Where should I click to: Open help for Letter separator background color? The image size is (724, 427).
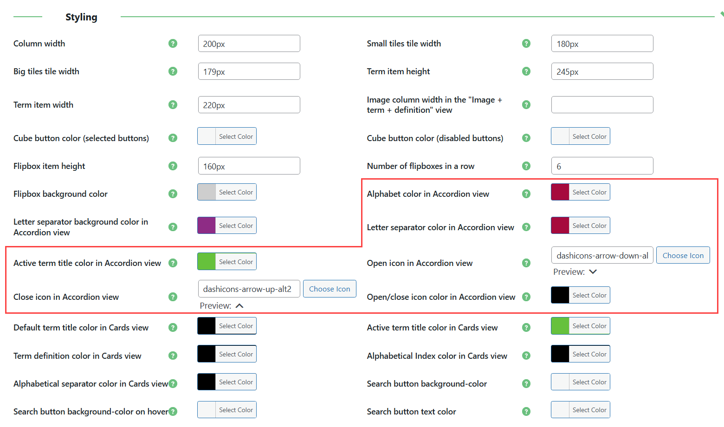pyautogui.click(x=173, y=227)
